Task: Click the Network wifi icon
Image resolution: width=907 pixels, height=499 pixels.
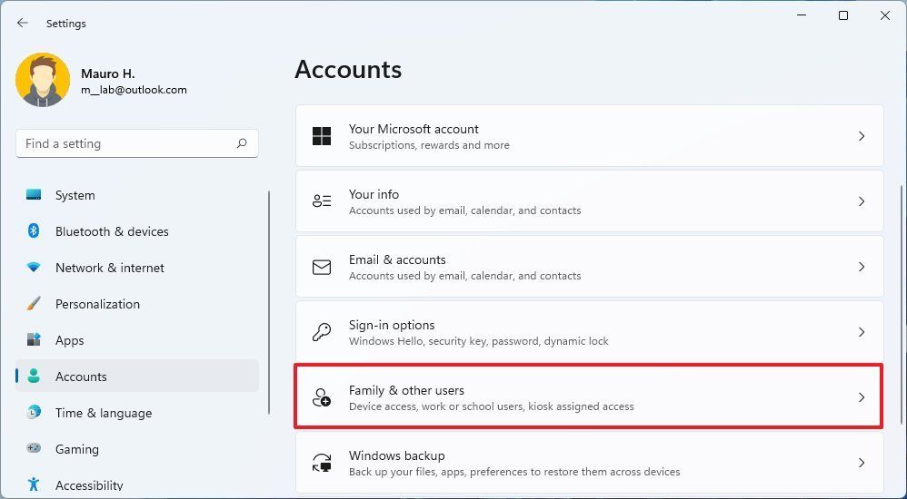Action: [x=34, y=268]
